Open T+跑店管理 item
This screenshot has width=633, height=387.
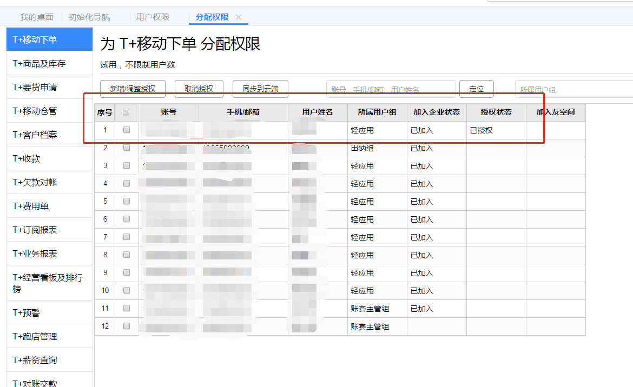point(49,336)
